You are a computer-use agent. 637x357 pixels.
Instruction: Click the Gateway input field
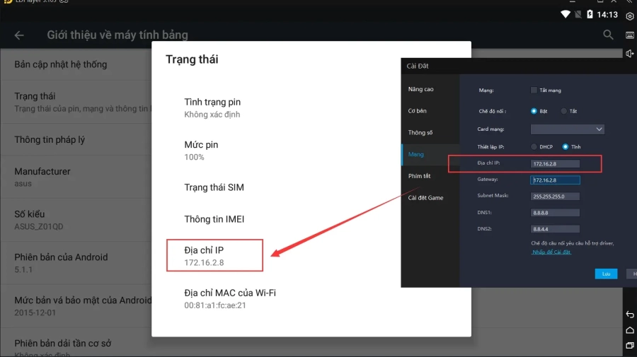point(555,180)
